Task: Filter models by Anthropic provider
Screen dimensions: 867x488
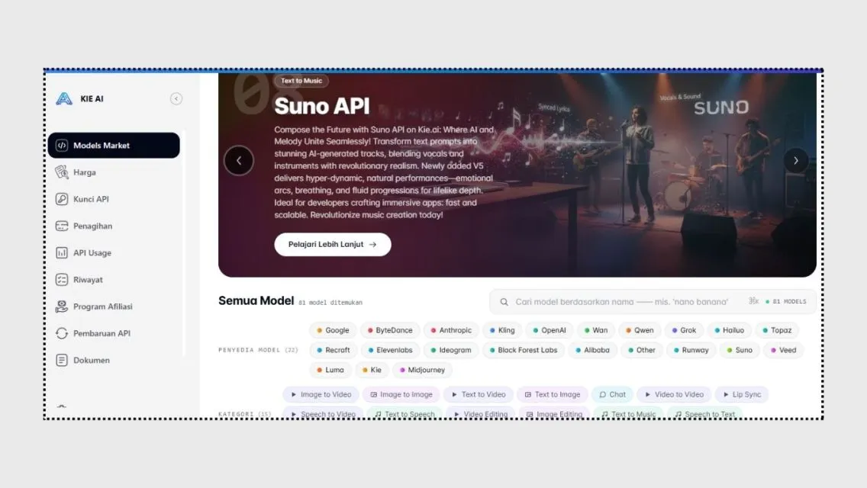Action: pos(451,330)
